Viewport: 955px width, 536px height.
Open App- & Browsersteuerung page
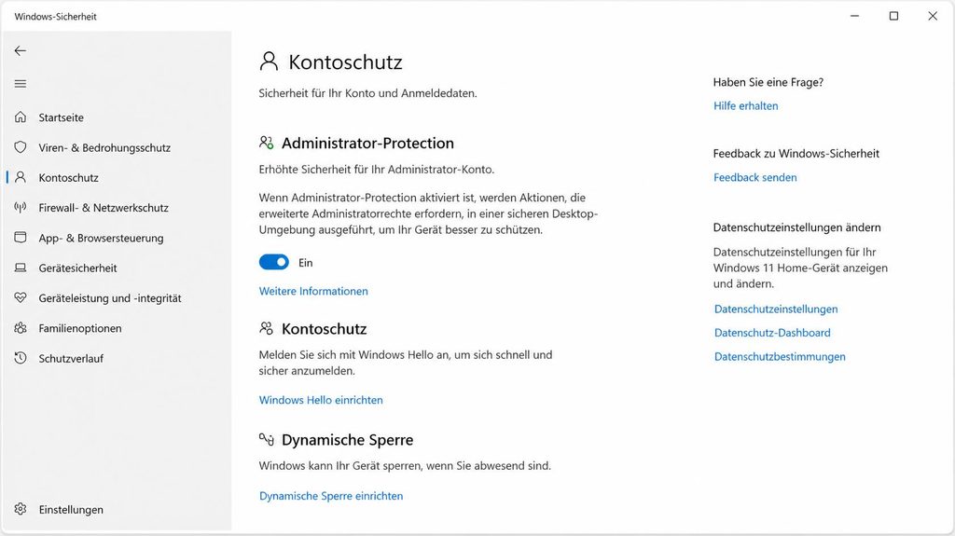(101, 238)
